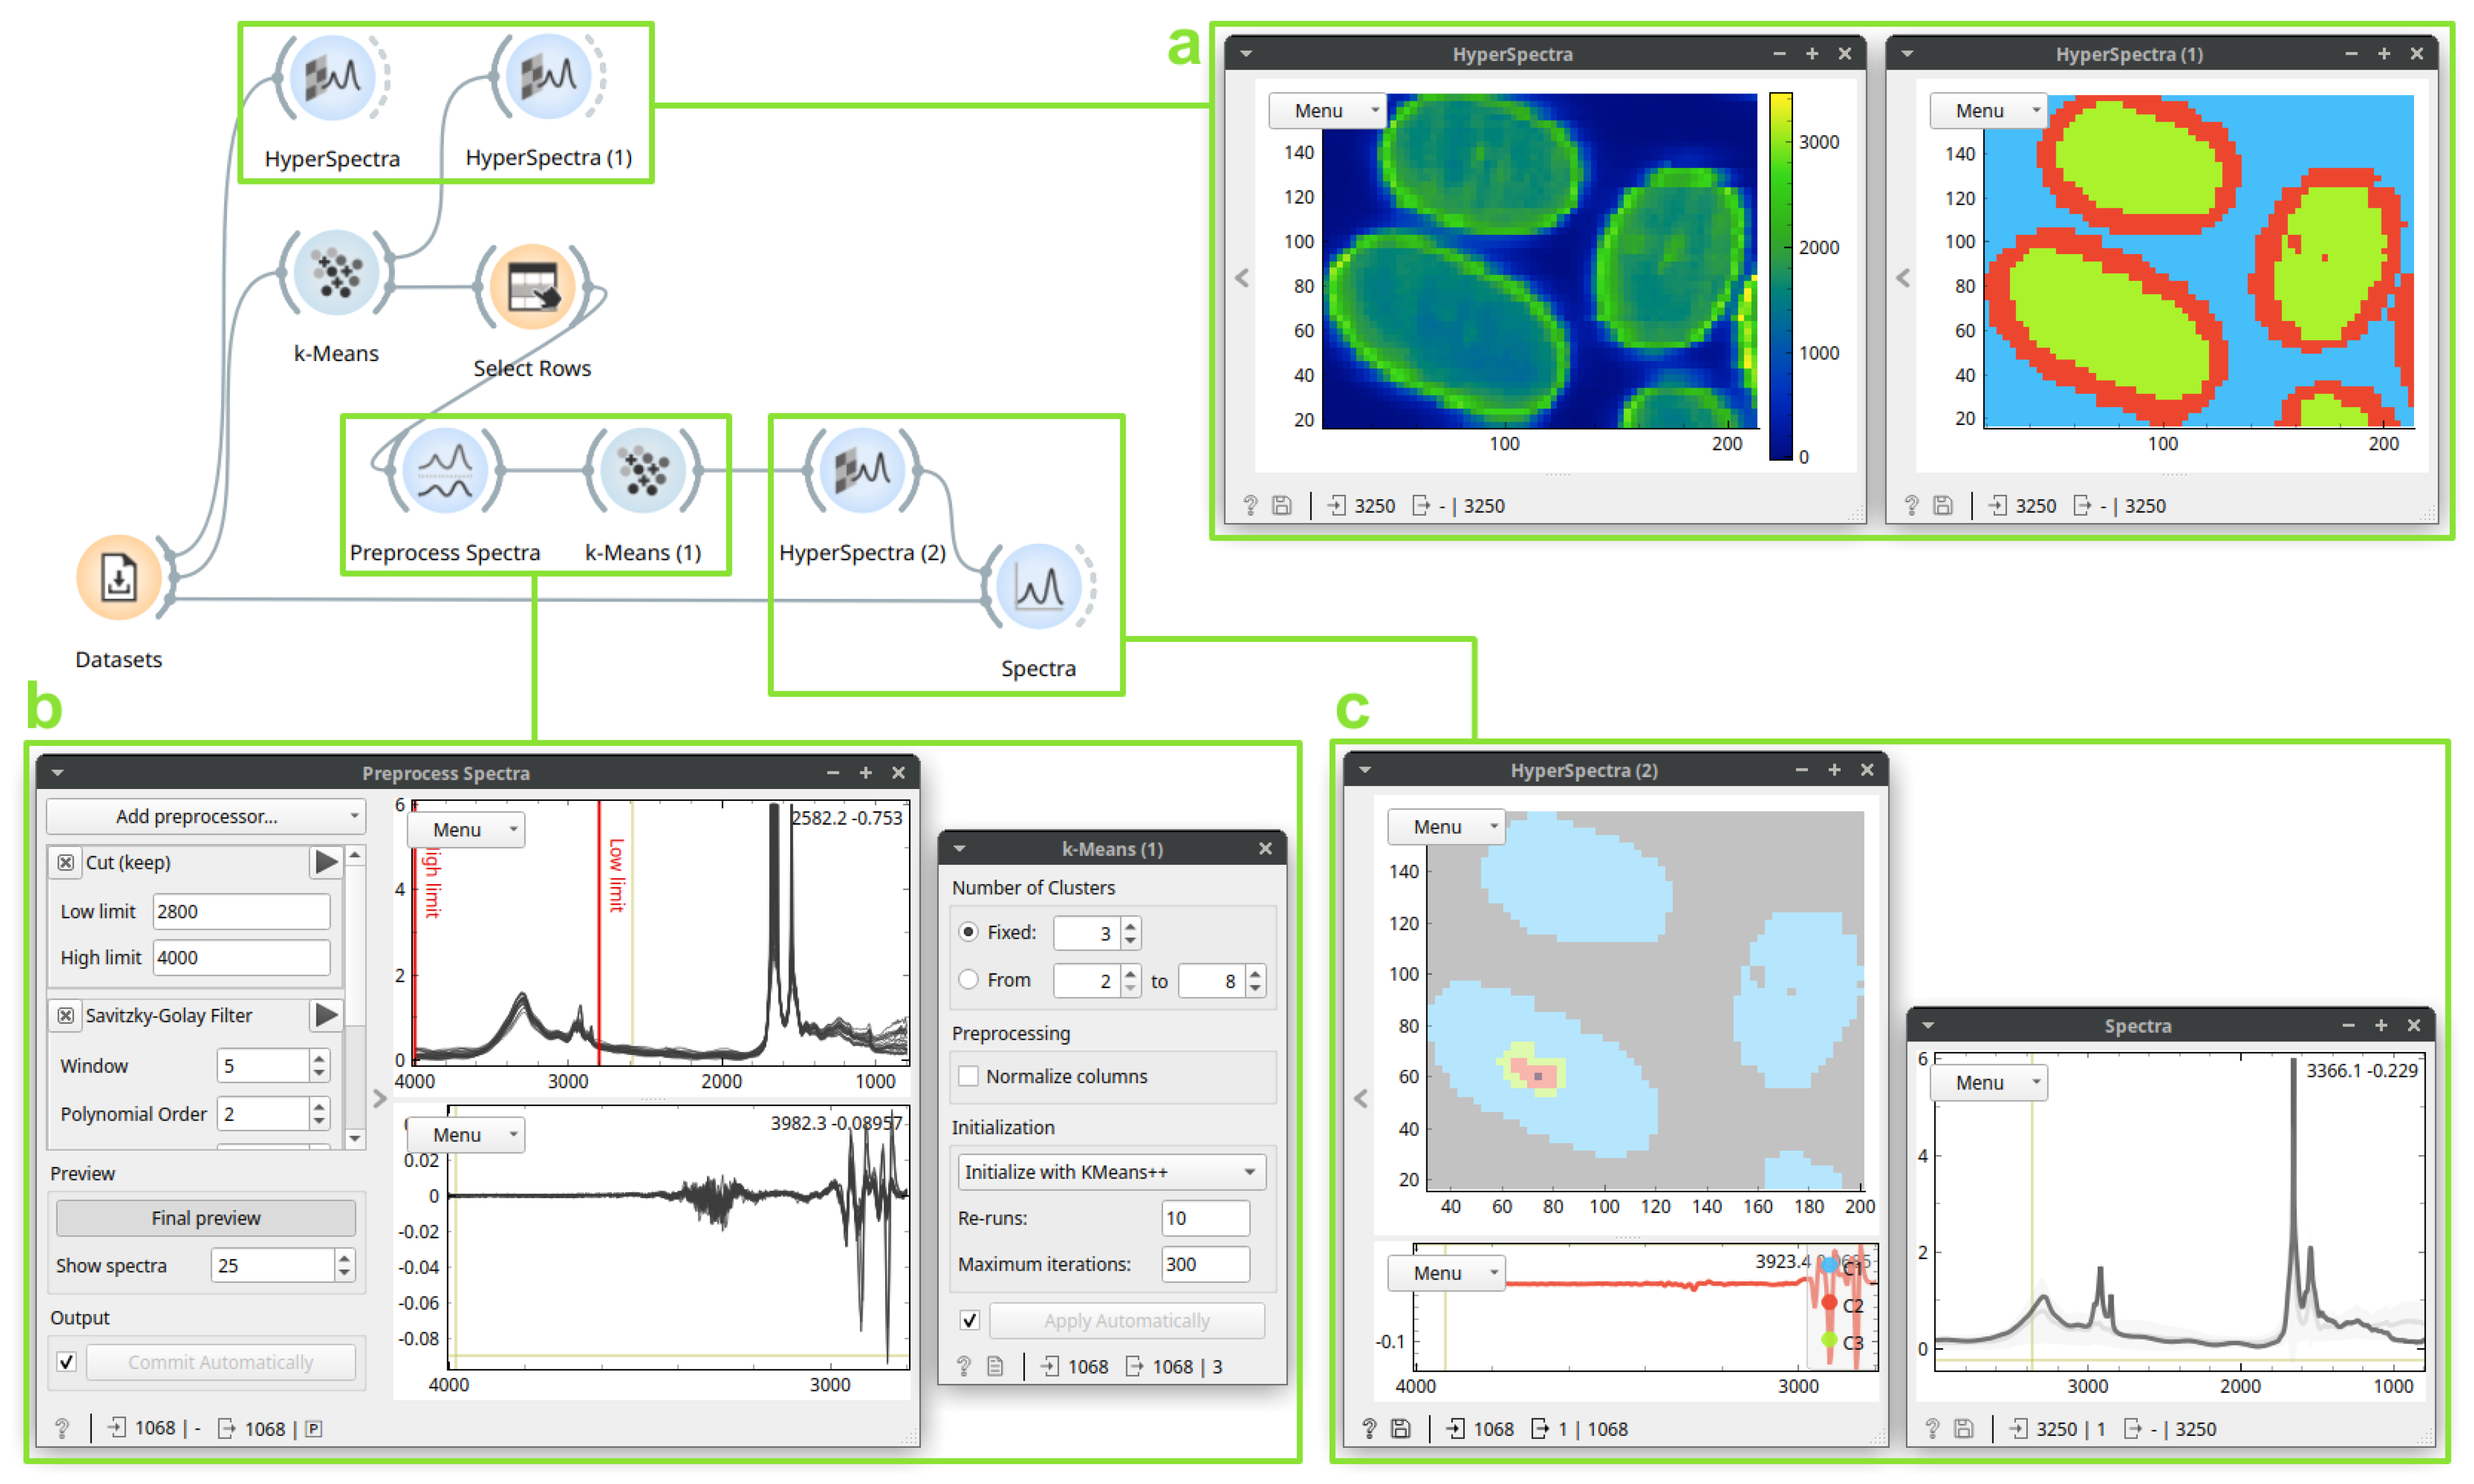Preview up to the Cut (keep) step

(x=326, y=861)
